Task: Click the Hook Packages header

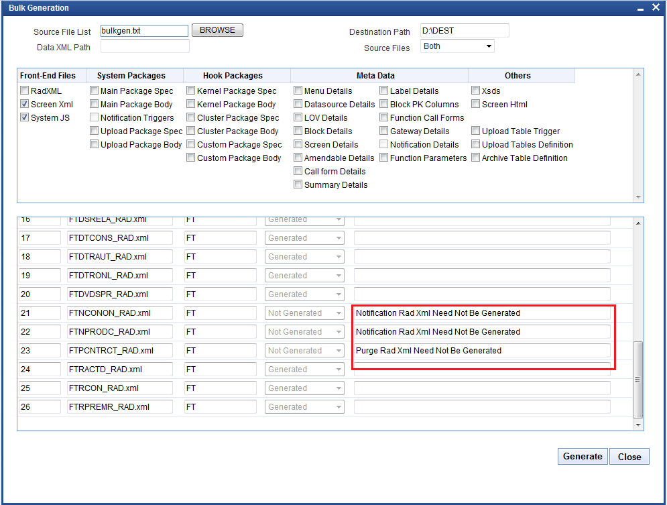Action: coord(237,76)
